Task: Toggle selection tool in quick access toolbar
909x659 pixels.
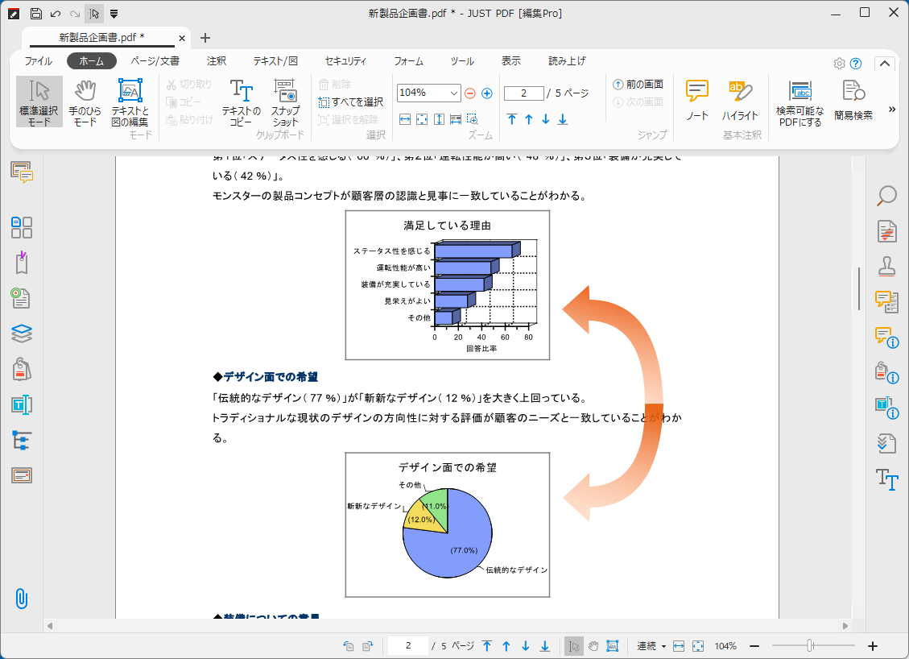Action: 94,14
